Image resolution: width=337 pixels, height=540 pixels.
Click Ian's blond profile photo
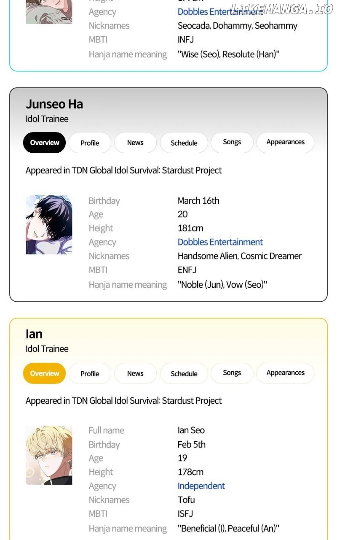49,455
